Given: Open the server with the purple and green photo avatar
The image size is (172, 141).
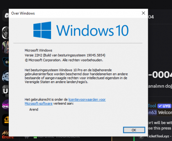Looking at the screenshot, I should pyautogui.click(x=6, y=47).
